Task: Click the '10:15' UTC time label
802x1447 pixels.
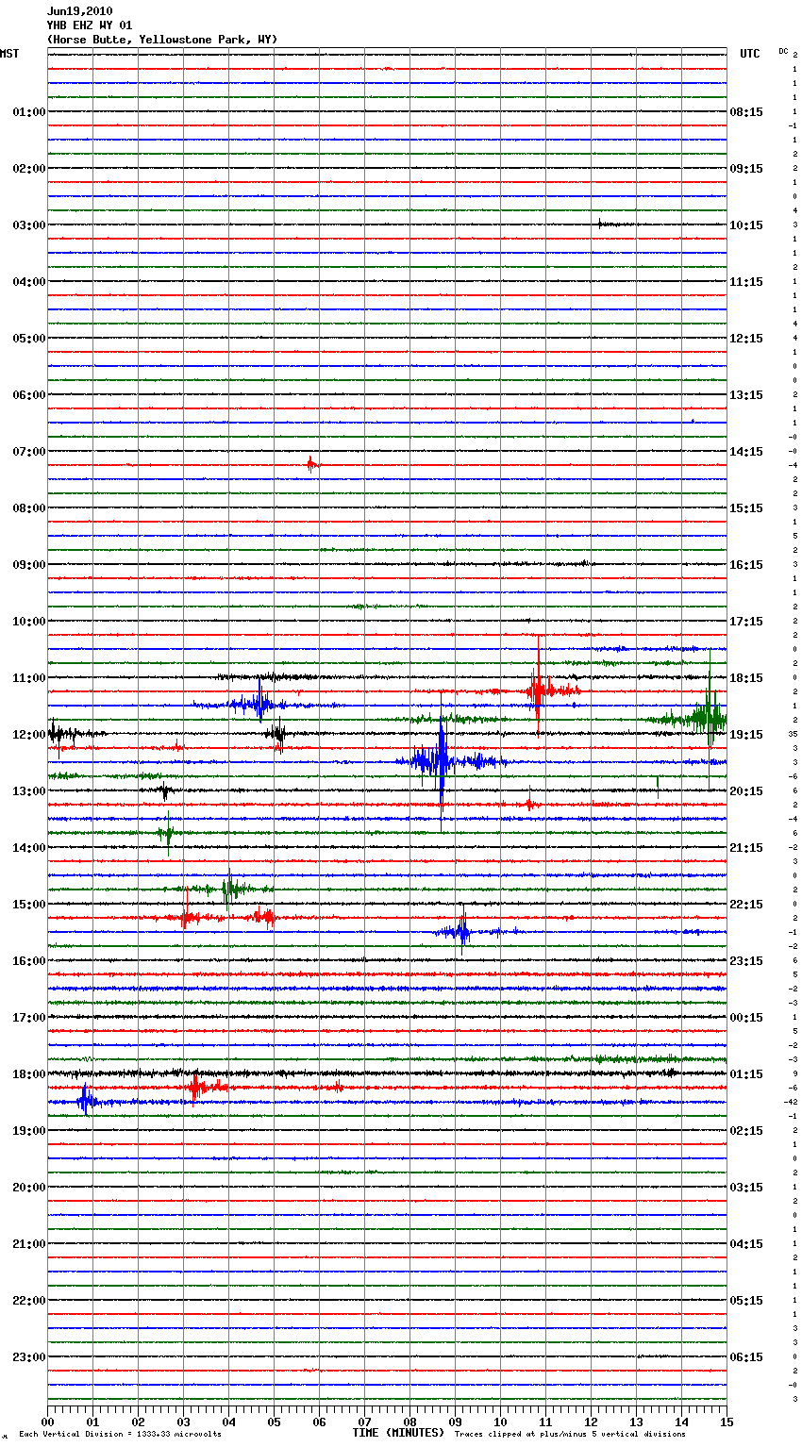Action: tap(746, 225)
